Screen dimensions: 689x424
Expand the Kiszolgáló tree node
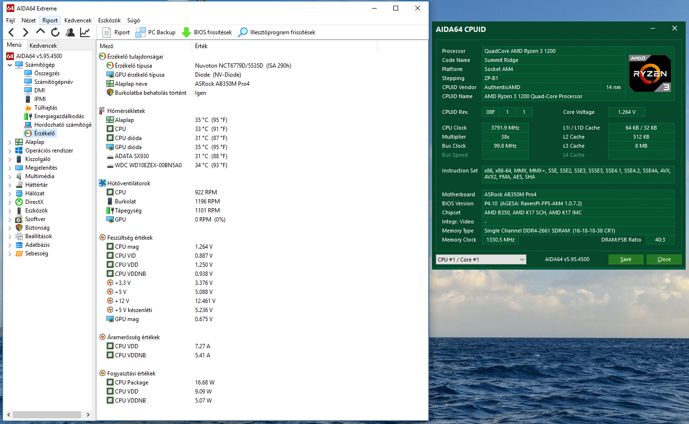(x=10, y=159)
